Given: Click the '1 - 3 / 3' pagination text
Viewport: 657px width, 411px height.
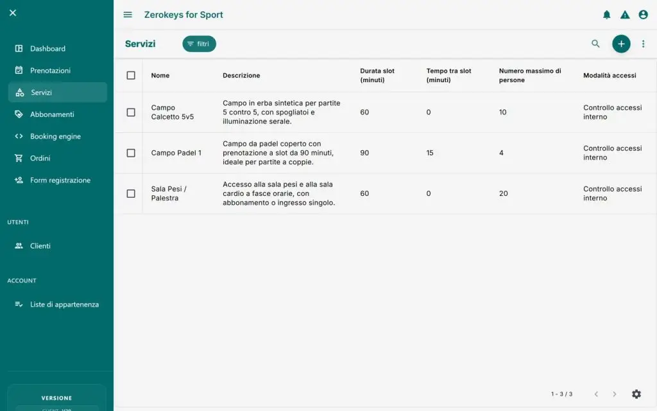Looking at the screenshot, I should pos(561,394).
